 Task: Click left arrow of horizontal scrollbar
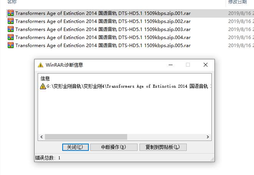[x=42, y=137]
